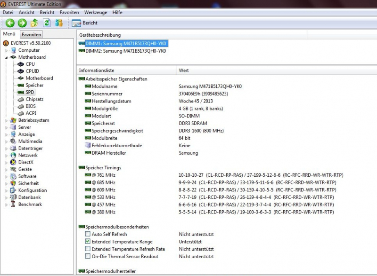Viewport: 377px width, 276px height.
Task: Open the BIOS entry in the sidebar
Action: [x=31, y=106]
